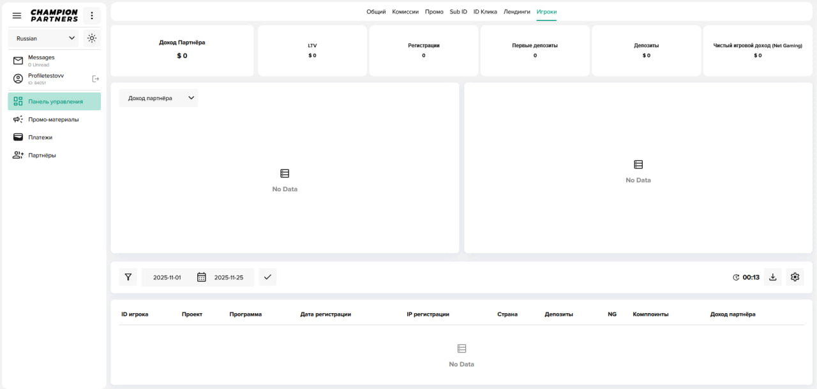Open Messages envelope in sidebar
This screenshot has height=389, width=817.
[x=18, y=61]
